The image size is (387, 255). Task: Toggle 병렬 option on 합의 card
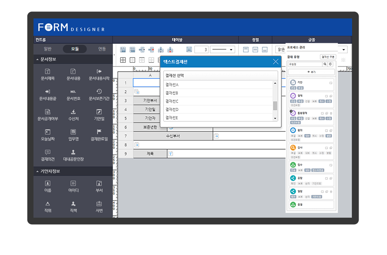click(328, 136)
